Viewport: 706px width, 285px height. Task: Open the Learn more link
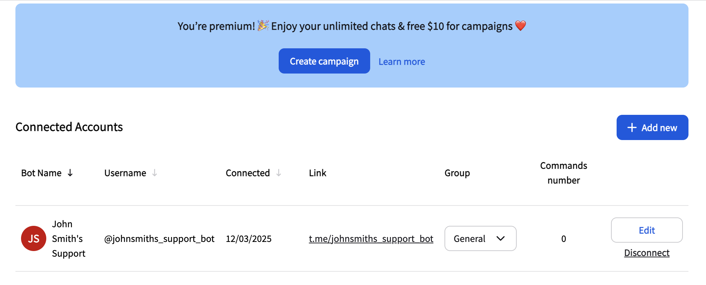point(402,62)
